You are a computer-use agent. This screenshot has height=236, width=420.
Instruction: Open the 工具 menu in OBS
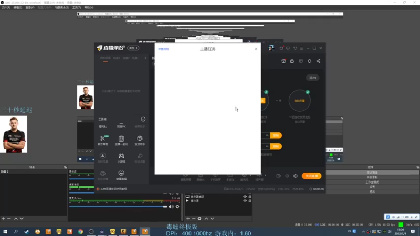(76, 7)
